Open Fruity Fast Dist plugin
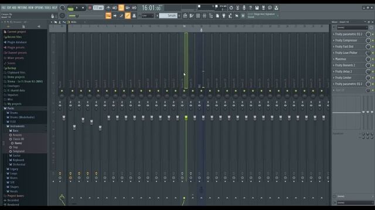 click(x=344, y=47)
